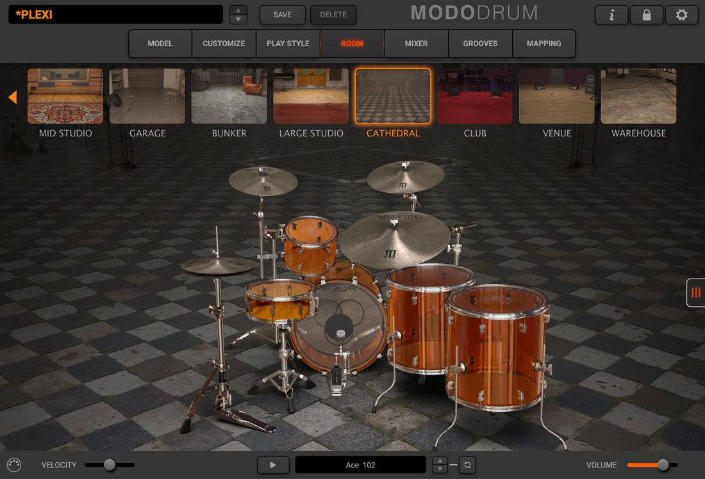Select the Large Studio room thumbnail
The image size is (705, 479).
pos(311,96)
